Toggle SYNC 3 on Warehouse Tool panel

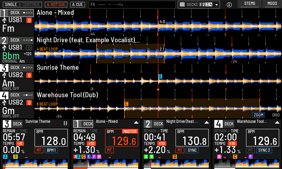264,150
